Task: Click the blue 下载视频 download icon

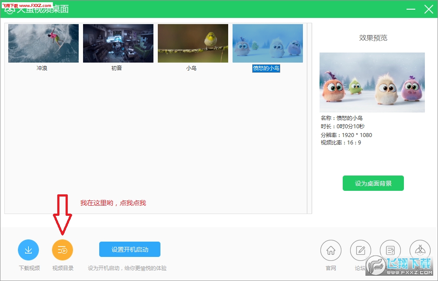Action: (x=28, y=249)
